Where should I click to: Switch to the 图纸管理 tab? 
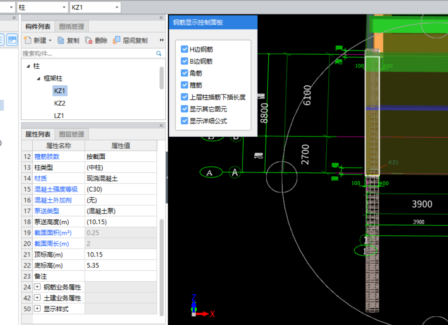(x=72, y=27)
